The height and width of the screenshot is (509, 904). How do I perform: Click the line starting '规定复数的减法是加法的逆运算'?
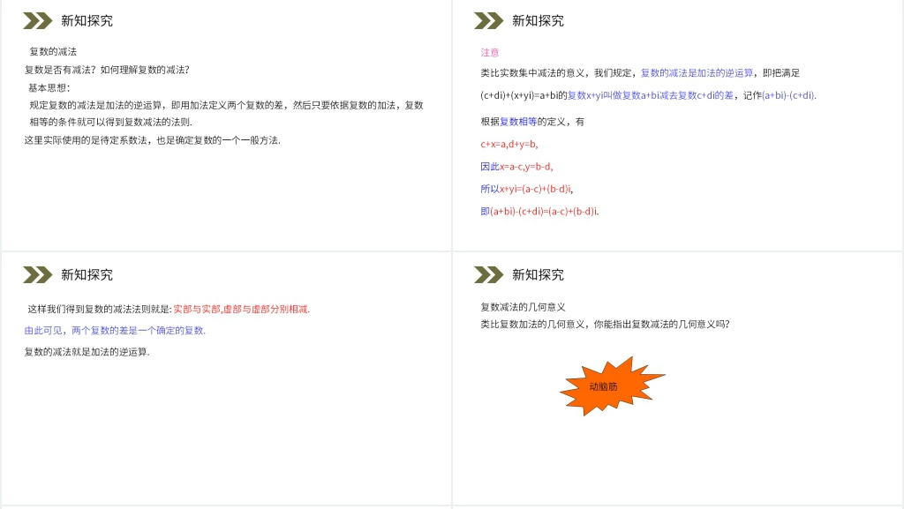coord(227,105)
